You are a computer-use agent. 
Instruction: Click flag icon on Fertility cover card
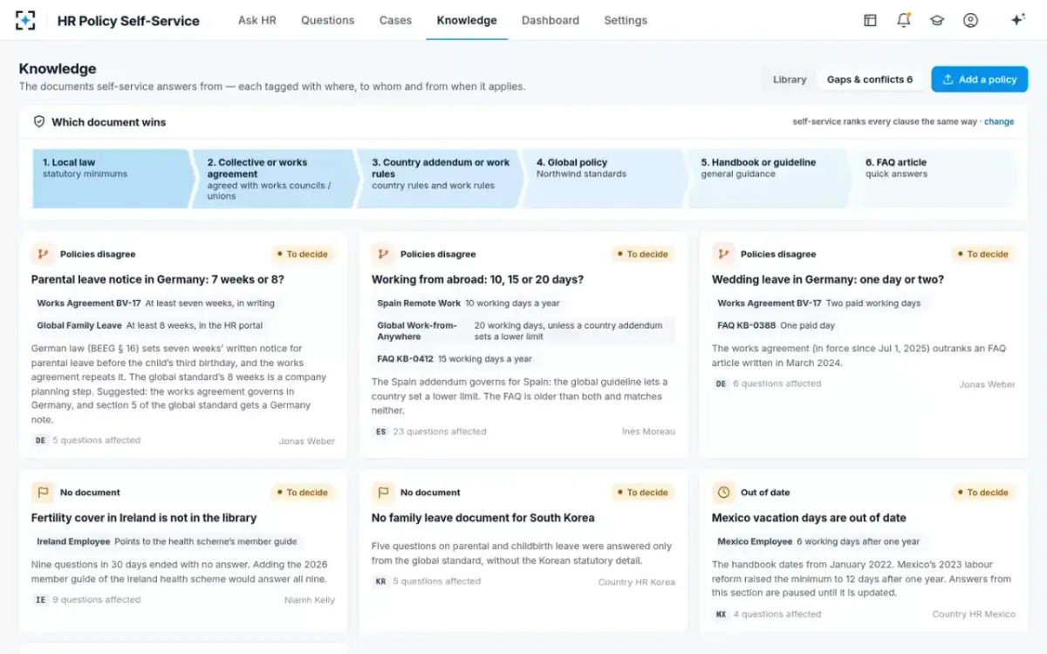[43, 492]
